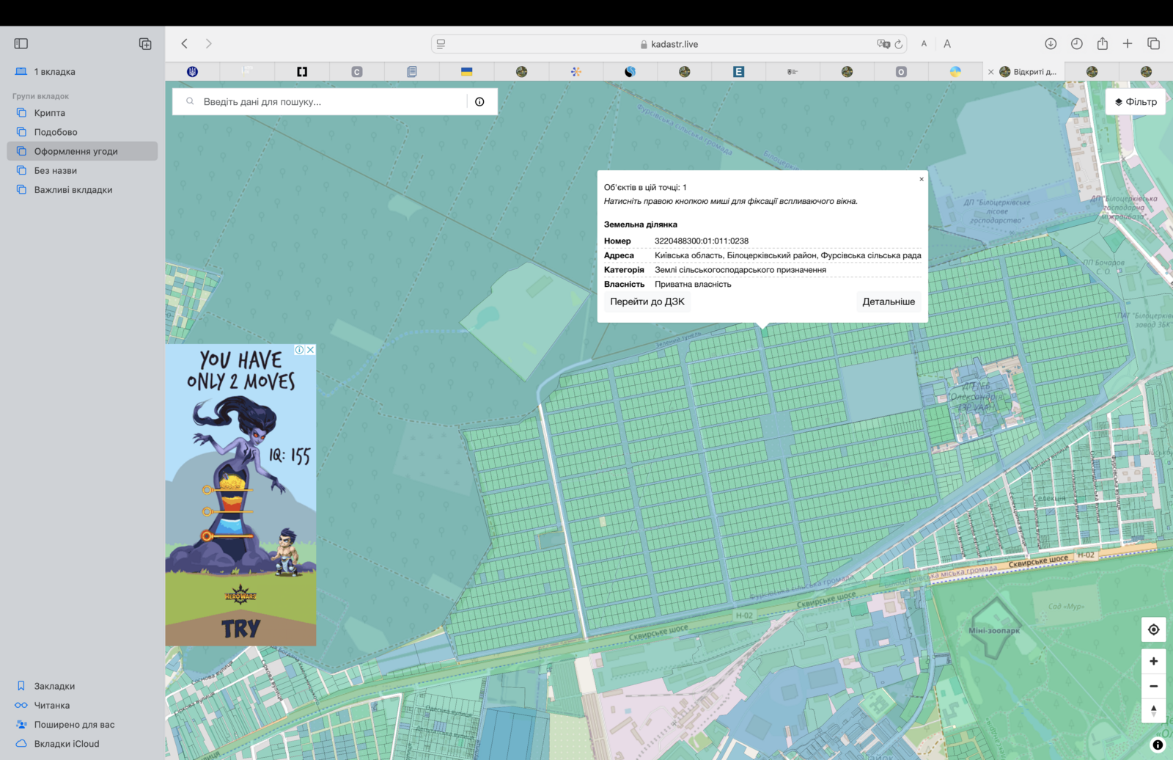The image size is (1173, 760).
Task: Close the Hero Wars advertisement
Action: coord(311,350)
